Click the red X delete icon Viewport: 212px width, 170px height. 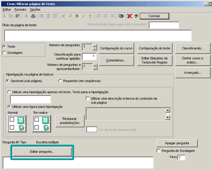pos(129,16)
